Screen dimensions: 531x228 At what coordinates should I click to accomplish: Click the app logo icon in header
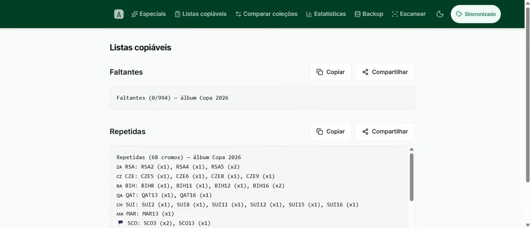coord(119,14)
